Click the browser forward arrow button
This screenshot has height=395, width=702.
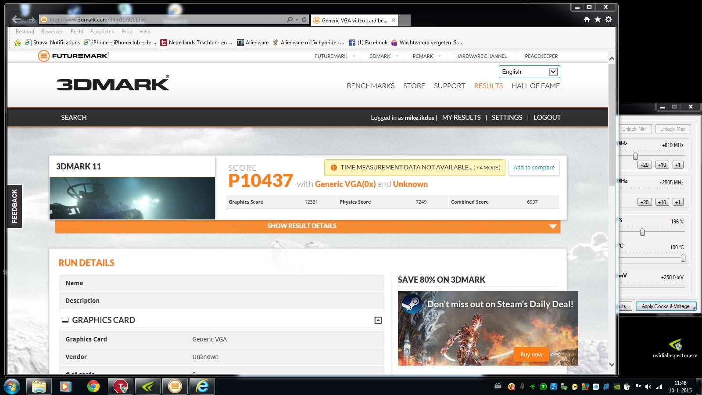click(31, 19)
